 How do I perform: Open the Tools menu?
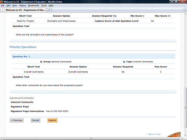pyautogui.click(x=44, y=6)
